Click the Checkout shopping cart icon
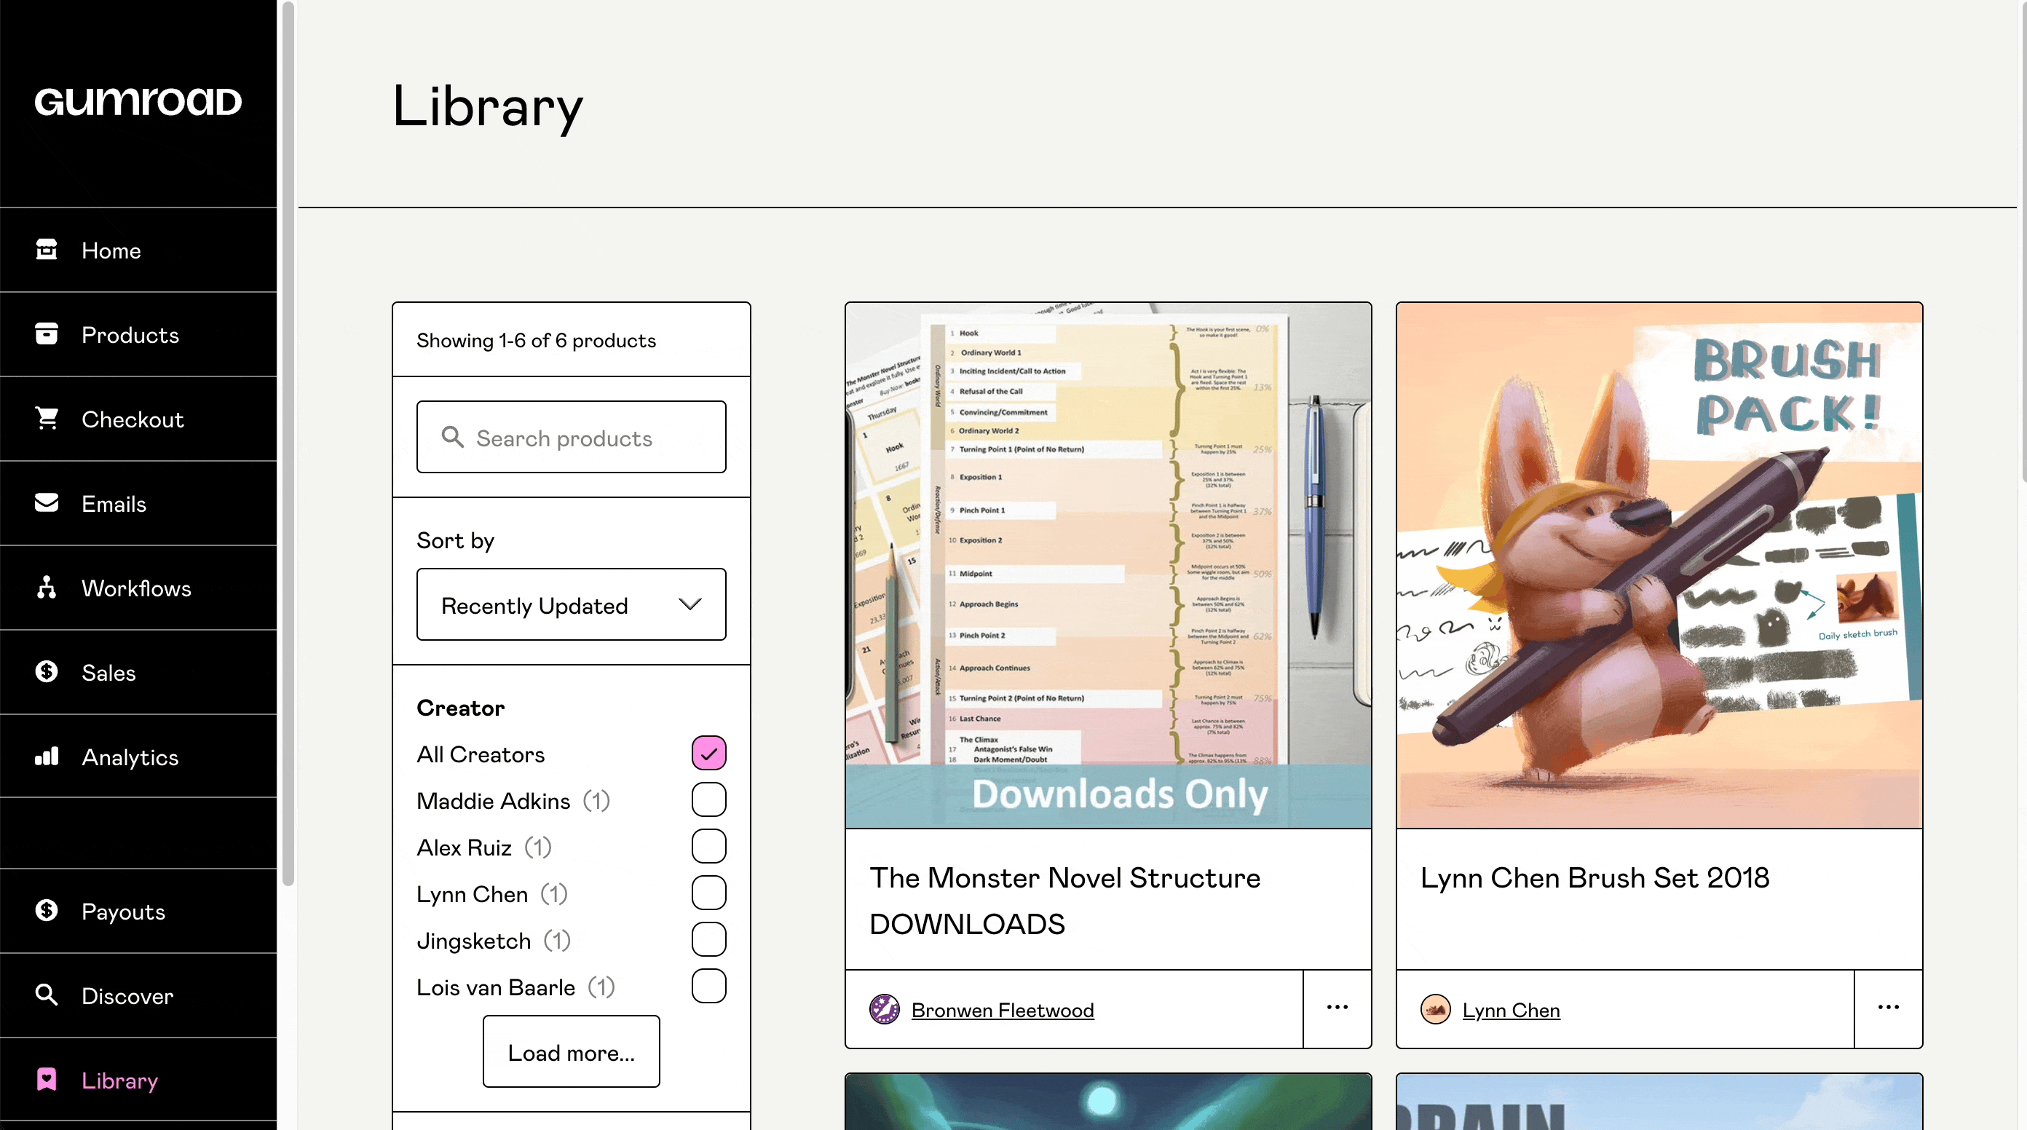The image size is (2027, 1130). (47, 418)
